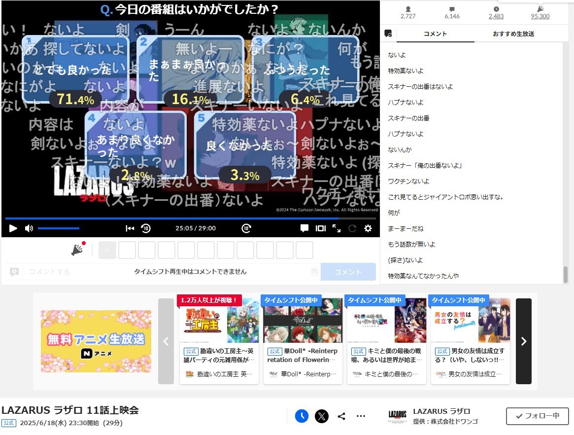
Task: Select poll option 5 良くなかった
Action: coord(245,145)
